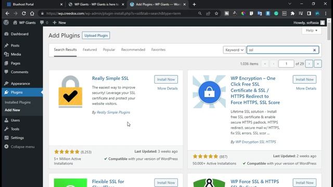Open the Popular plugins tab
The width and height of the screenshot is (333, 187).
109,50
